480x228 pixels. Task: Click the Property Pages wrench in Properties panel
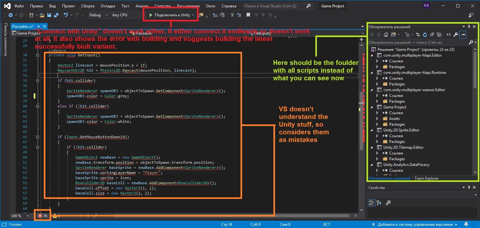[x=388, y=202]
